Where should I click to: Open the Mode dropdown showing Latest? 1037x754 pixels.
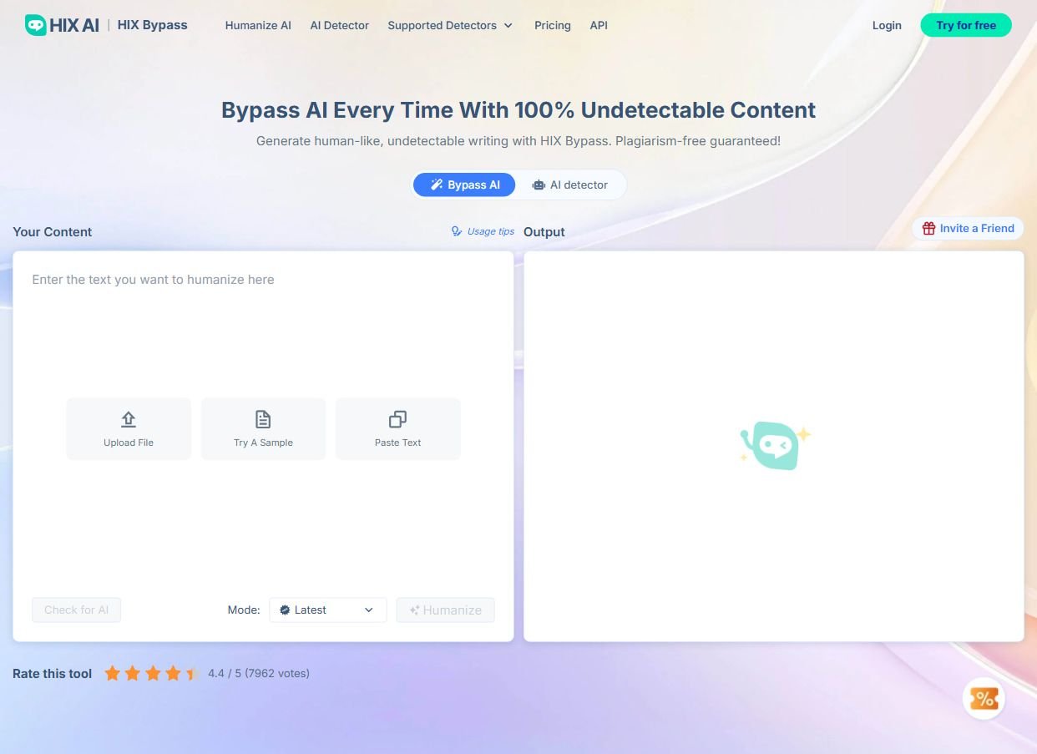[327, 610]
